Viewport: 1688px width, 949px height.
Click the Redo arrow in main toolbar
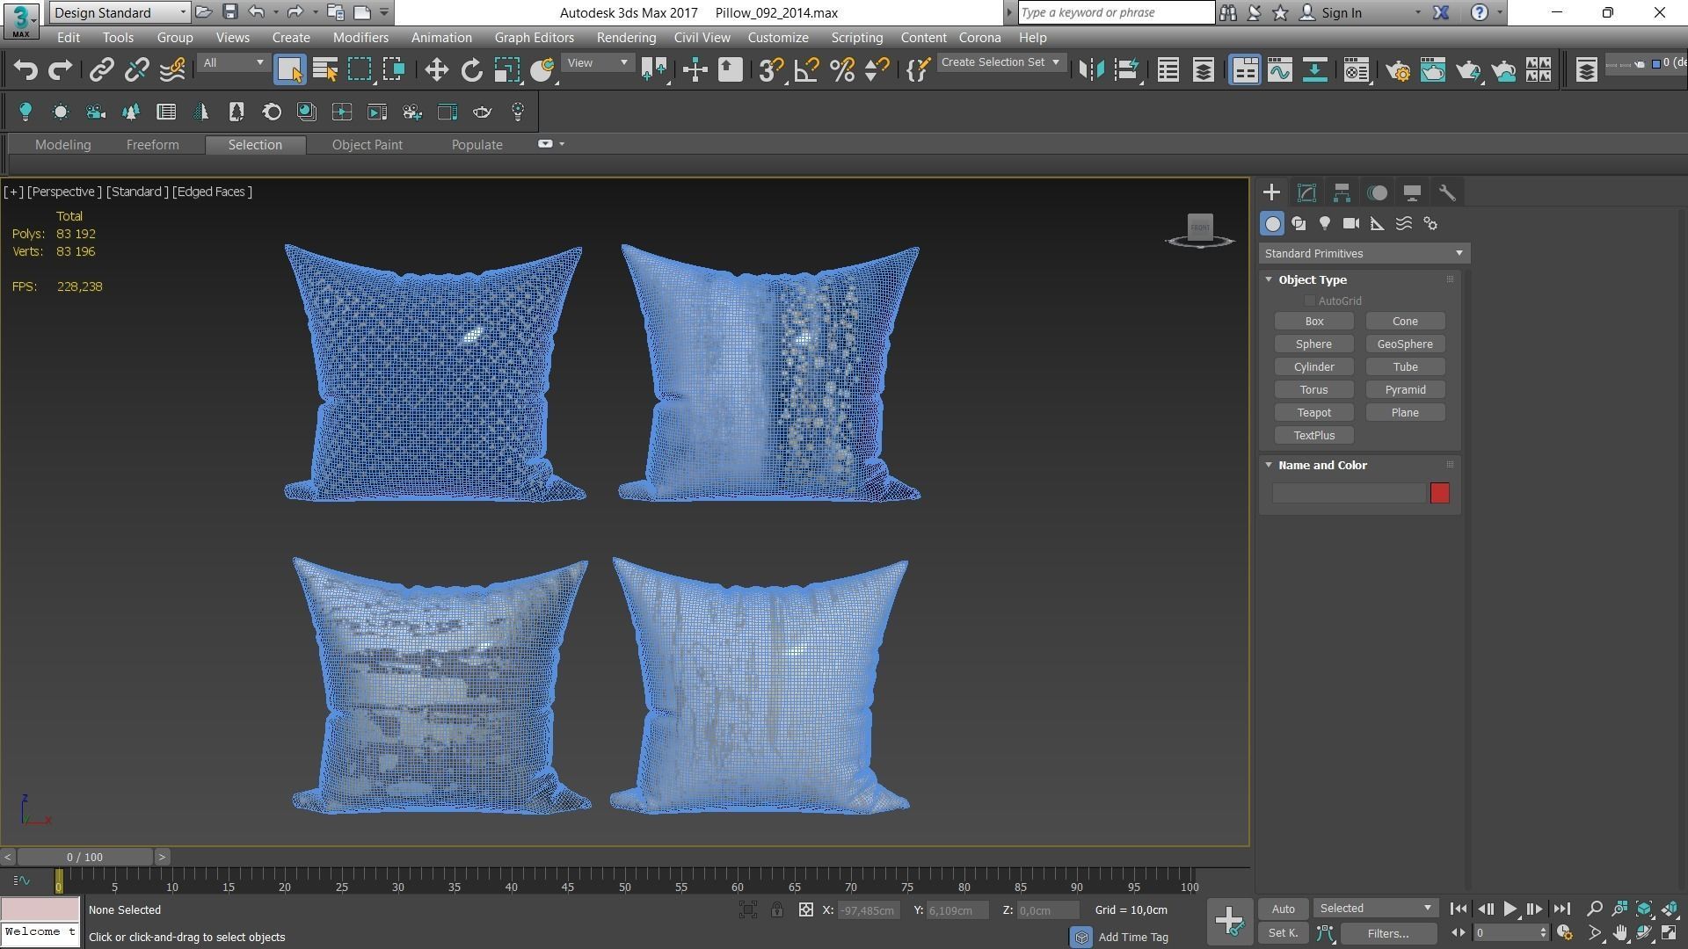tap(60, 70)
